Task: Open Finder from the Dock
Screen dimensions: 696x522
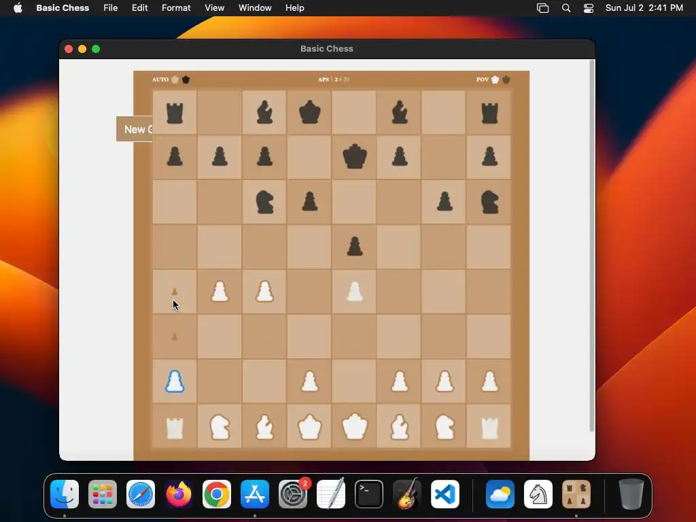Action: [x=65, y=493]
